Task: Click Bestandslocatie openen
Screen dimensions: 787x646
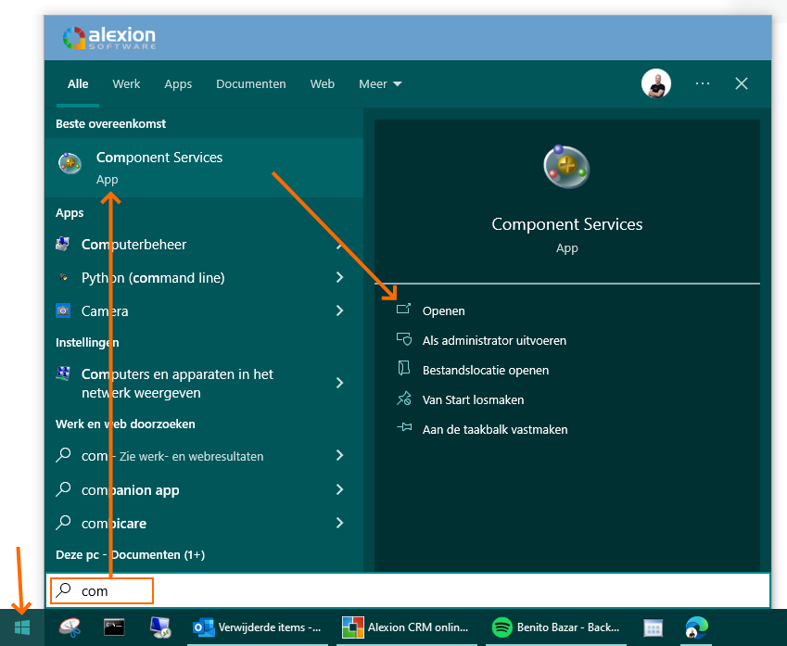Action: 486,370
